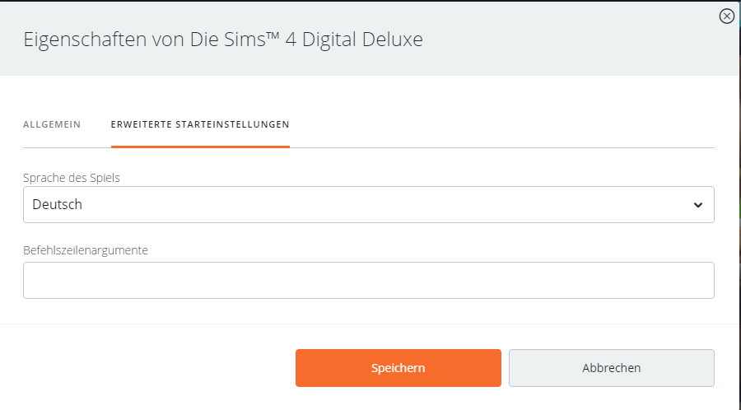Click the empty middle of the language combo box
741x410 pixels.
pos(369,204)
